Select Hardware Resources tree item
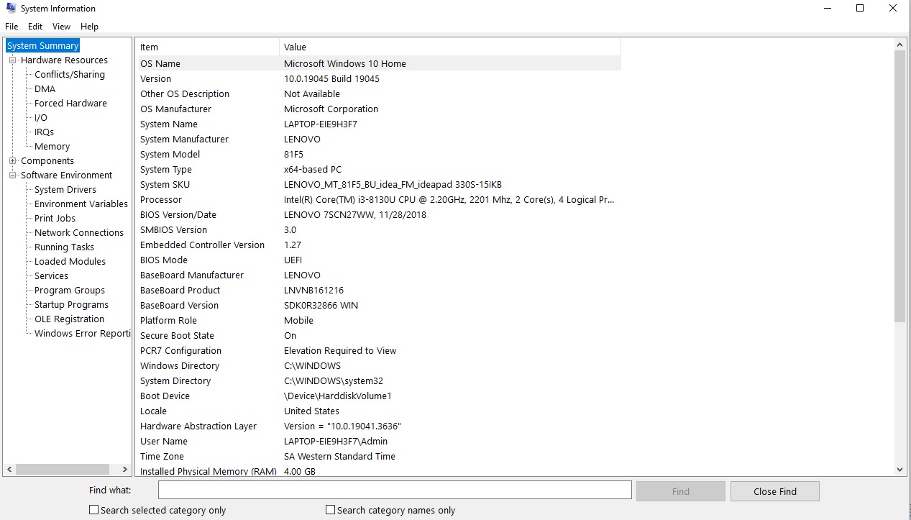 pyautogui.click(x=64, y=60)
